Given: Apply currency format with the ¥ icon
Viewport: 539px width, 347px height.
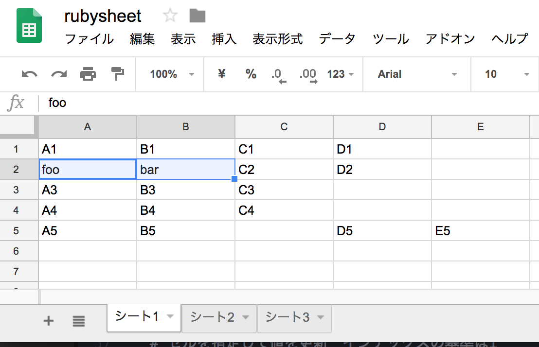Looking at the screenshot, I should [222, 74].
